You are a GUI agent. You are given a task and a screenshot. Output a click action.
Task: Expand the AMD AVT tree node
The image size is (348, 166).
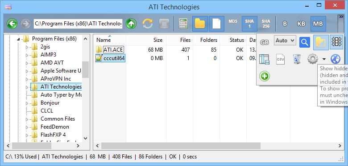point(27,63)
